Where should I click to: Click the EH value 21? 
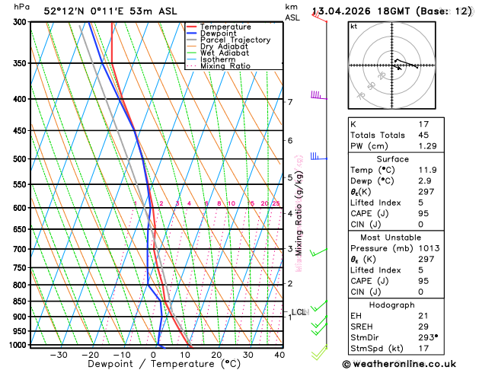423,316
